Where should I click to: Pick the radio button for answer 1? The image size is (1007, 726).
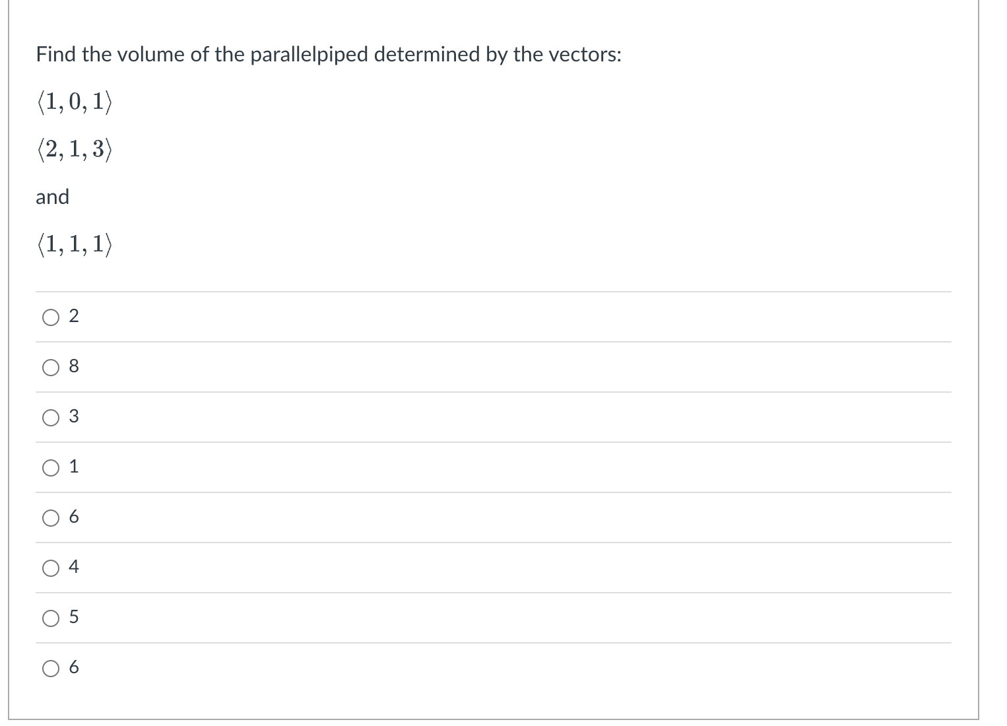51,468
